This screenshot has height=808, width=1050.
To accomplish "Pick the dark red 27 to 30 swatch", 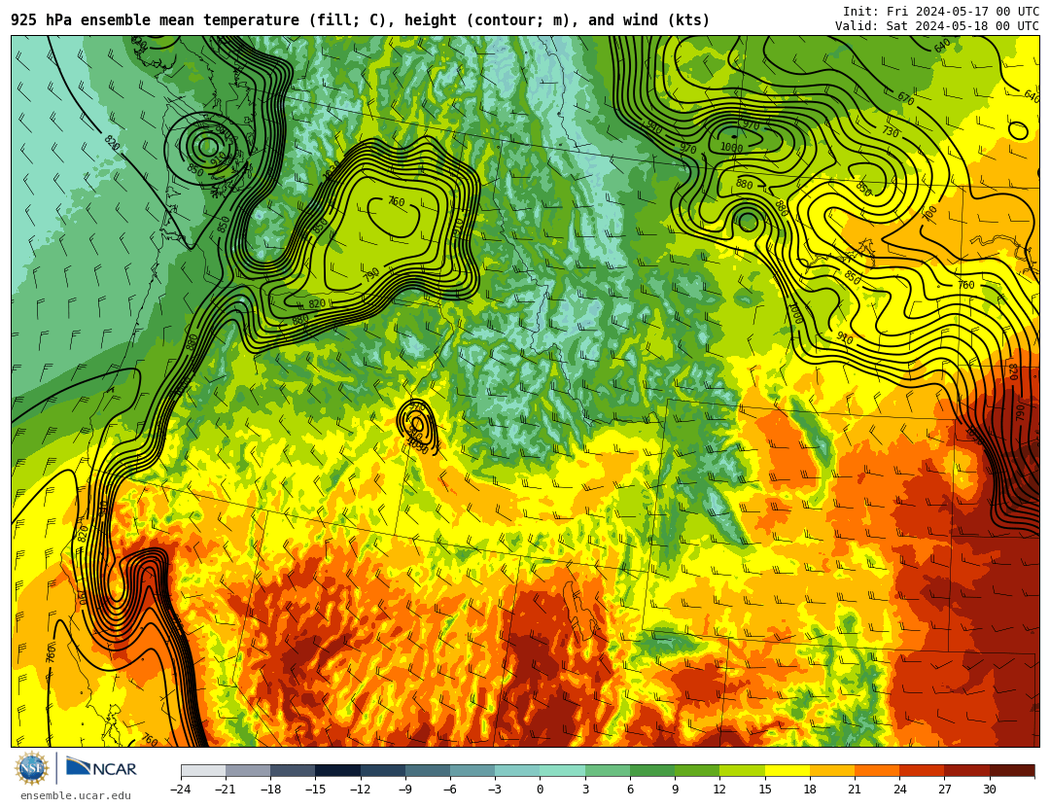I will coord(966,770).
